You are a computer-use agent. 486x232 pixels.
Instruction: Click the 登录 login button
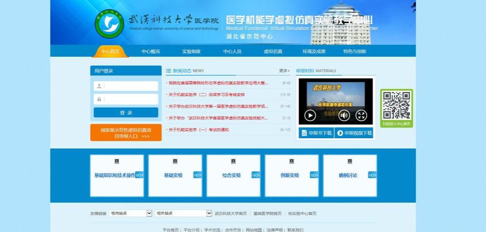click(x=126, y=112)
